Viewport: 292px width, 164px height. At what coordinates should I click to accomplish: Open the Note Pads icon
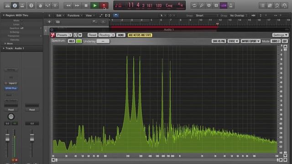[270, 5]
